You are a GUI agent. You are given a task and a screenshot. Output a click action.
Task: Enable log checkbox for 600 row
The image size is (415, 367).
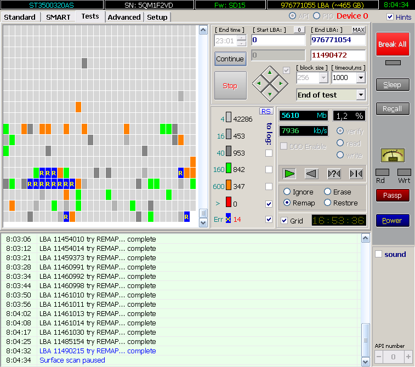269,186
